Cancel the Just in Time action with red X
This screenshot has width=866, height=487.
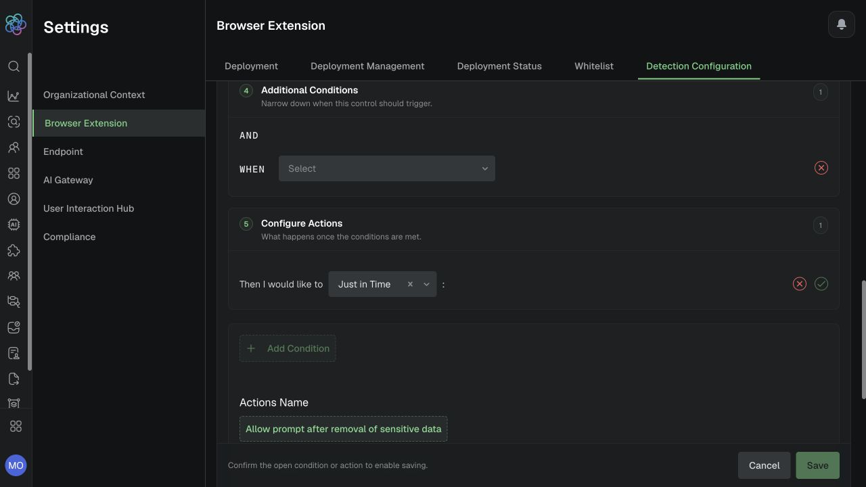800,284
